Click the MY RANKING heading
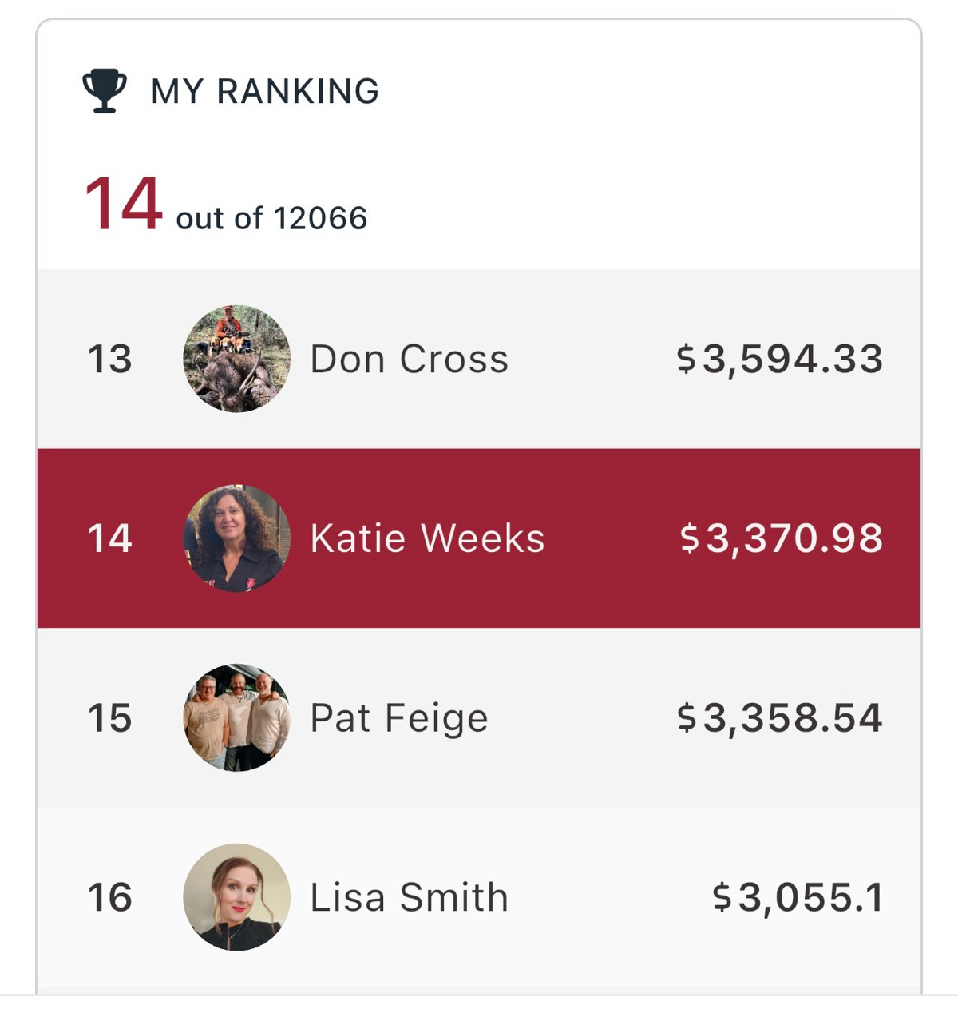The height and width of the screenshot is (1009, 958). (265, 91)
